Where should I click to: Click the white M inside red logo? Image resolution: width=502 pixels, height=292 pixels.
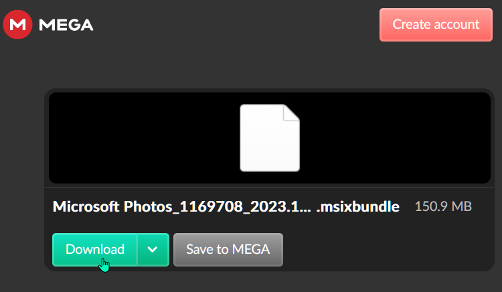[x=17, y=25]
